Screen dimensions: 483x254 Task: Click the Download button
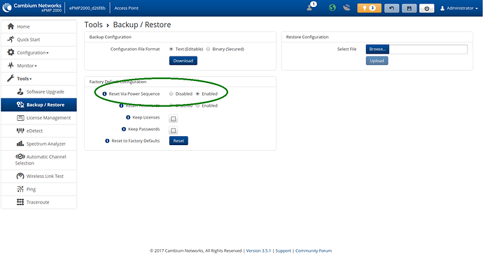183,61
